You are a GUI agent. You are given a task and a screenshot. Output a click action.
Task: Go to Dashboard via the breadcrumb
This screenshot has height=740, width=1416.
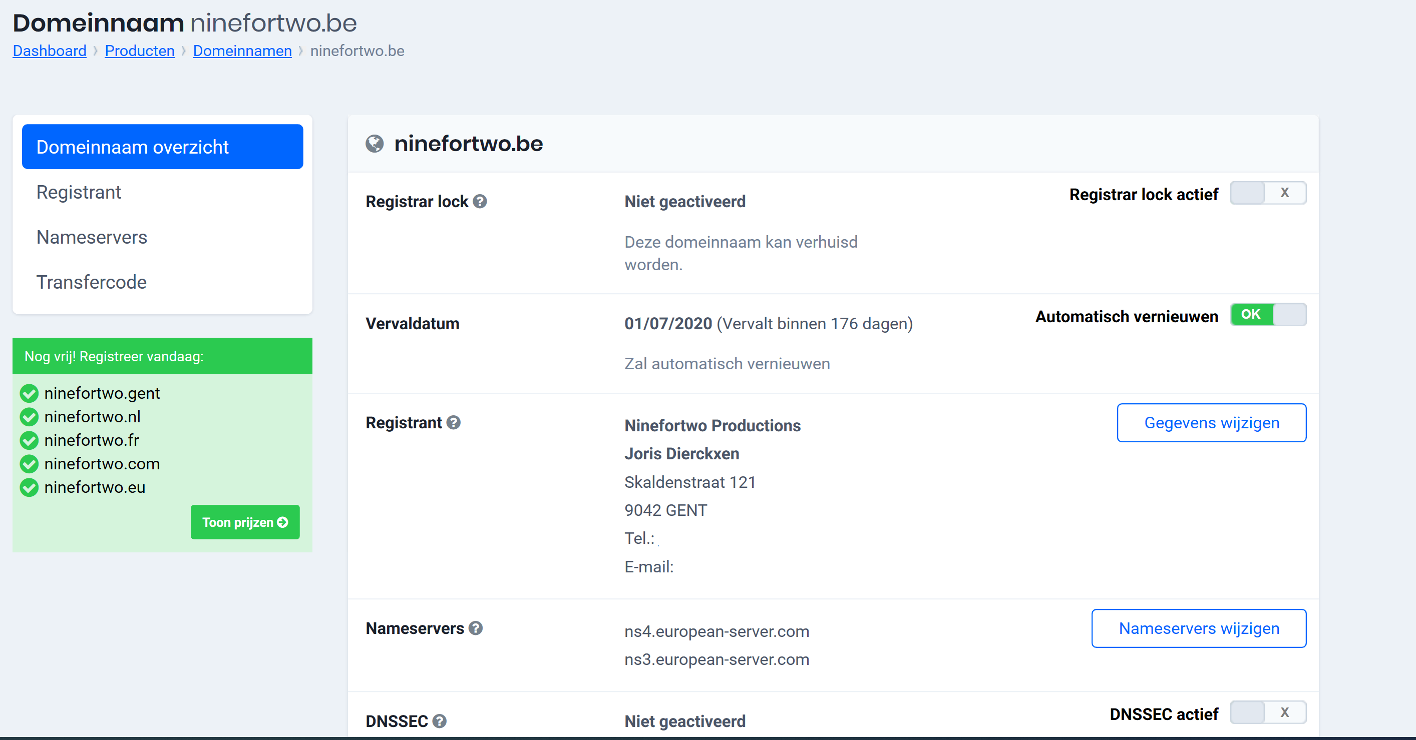(50, 51)
